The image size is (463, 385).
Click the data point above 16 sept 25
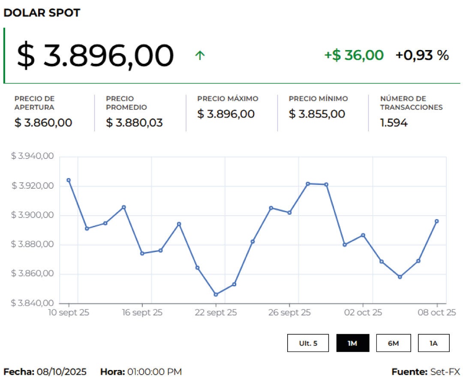(x=142, y=253)
